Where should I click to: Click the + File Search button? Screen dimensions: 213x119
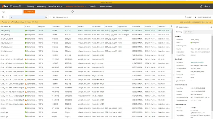click(x=29, y=12)
